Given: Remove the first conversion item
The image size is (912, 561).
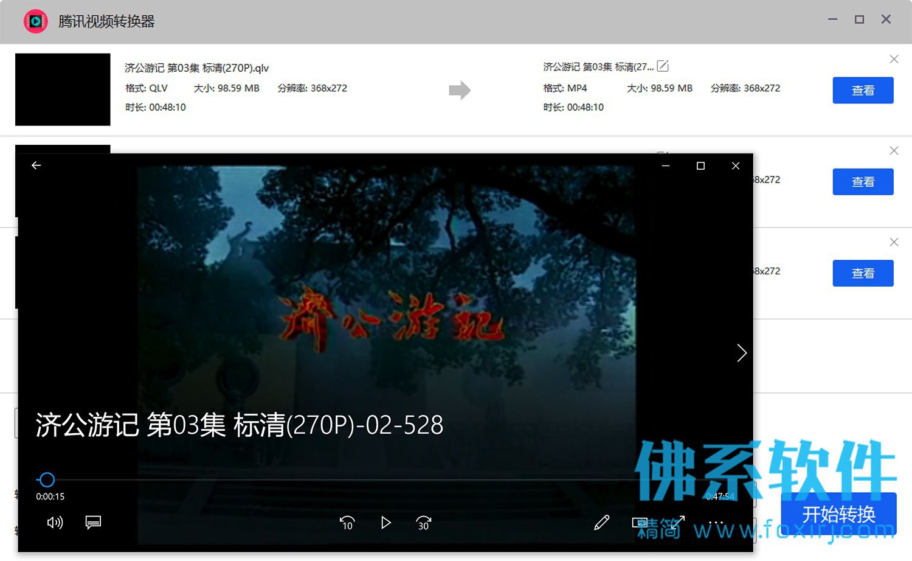Looking at the screenshot, I should pyautogui.click(x=894, y=59).
